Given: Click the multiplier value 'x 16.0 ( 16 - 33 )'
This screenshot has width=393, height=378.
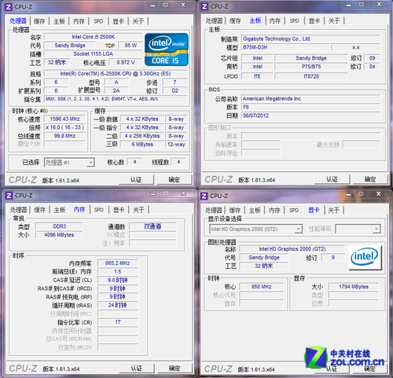Looking at the screenshot, I should tap(64, 127).
